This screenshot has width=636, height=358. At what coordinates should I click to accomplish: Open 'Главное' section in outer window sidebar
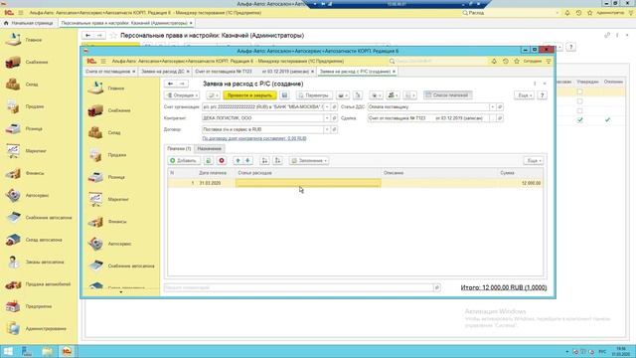[x=33, y=40]
